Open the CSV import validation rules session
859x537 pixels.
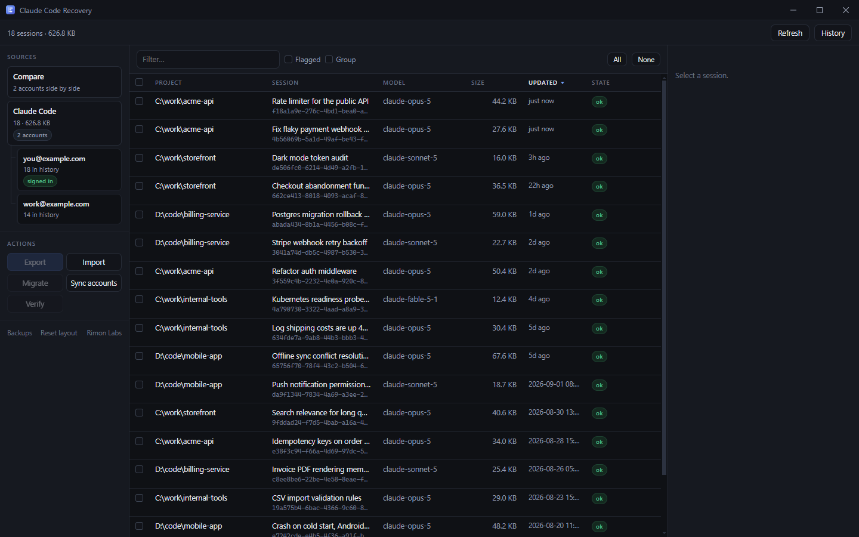tap(317, 498)
